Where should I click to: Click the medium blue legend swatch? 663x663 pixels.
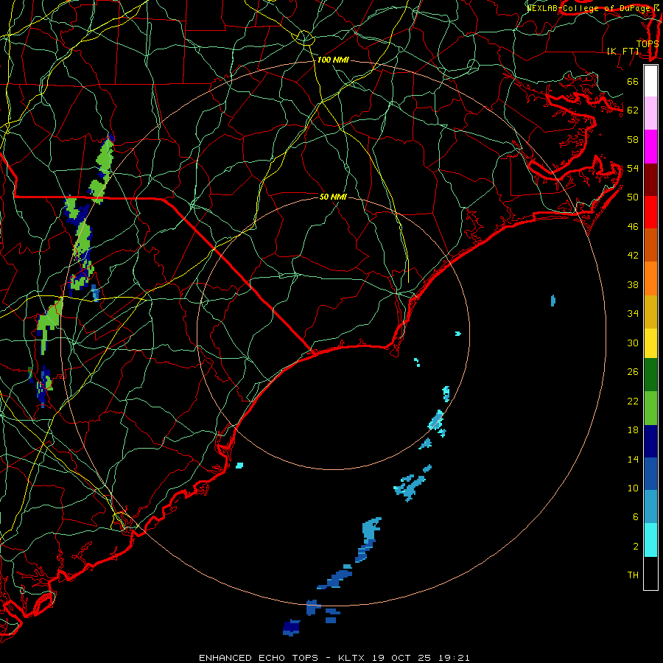tap(650, 474)
